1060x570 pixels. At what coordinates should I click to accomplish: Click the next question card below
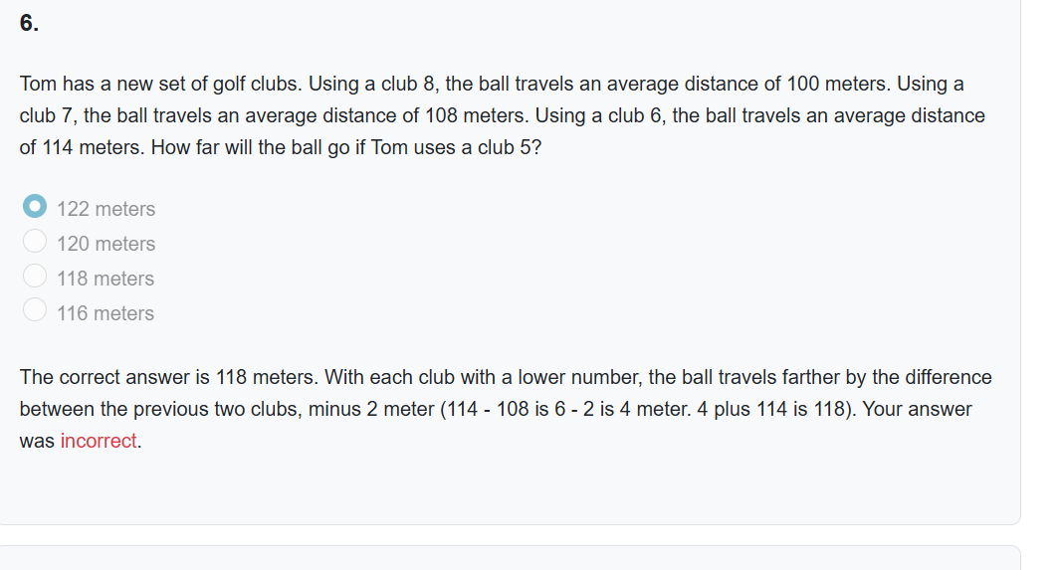click(511, 558)
